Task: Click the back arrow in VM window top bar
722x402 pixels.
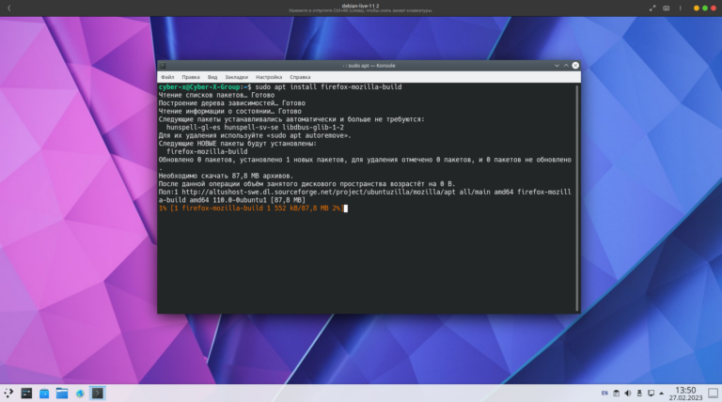Action: pyautogui.click(x=8, y=8)
